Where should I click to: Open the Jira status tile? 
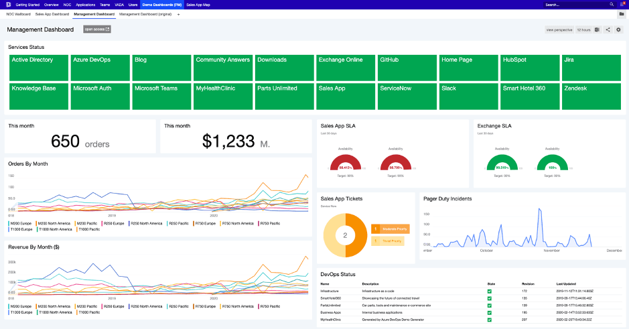click(591, 68)
